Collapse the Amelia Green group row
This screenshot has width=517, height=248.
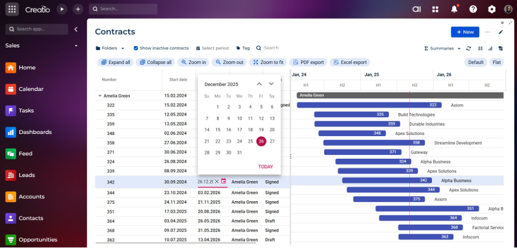pyautogui.click(x=100, y=96)
